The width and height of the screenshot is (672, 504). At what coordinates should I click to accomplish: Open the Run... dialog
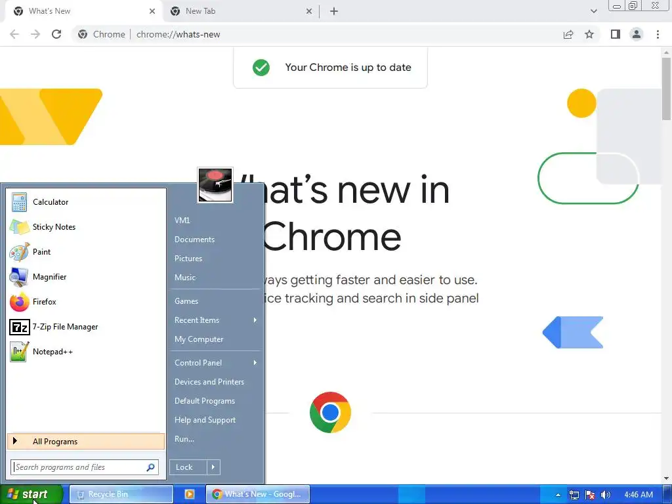[215, 439]
